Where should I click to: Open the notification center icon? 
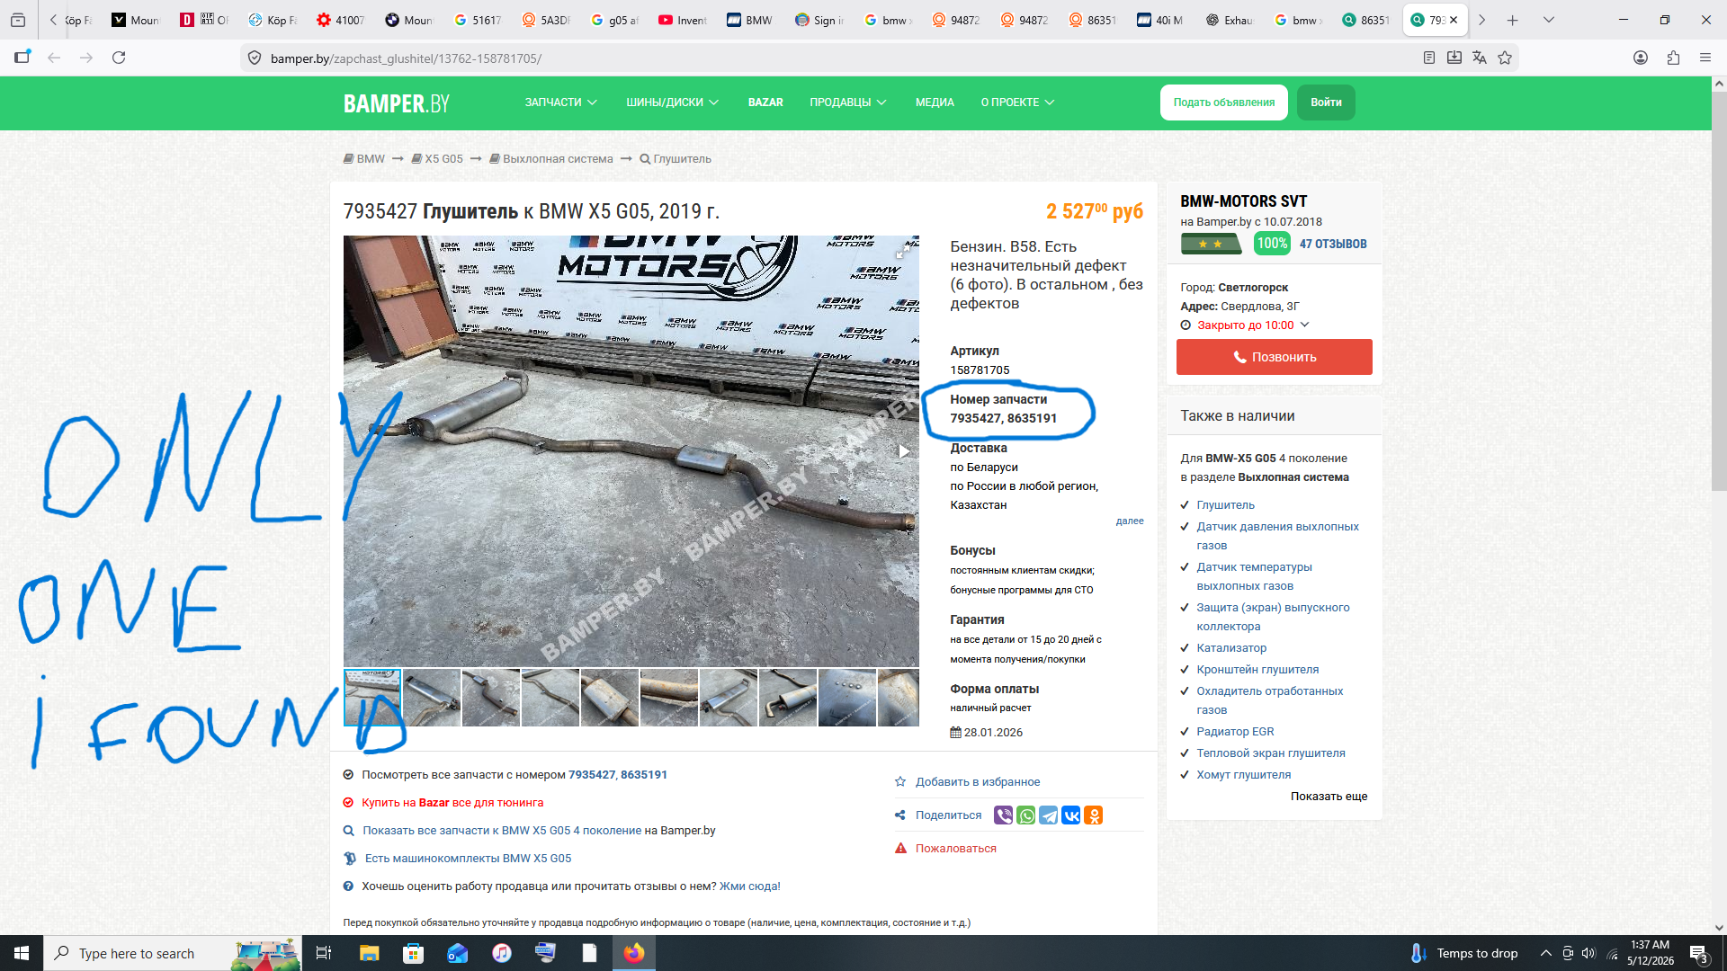[1699, 953]
